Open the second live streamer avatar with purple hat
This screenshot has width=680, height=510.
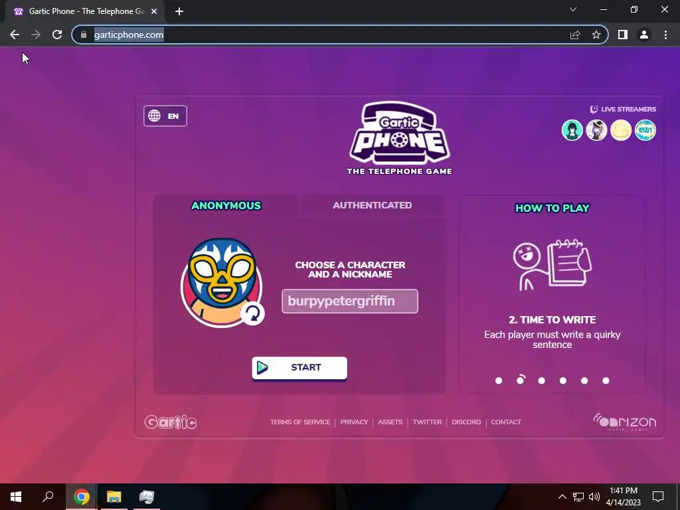point(596,130)
